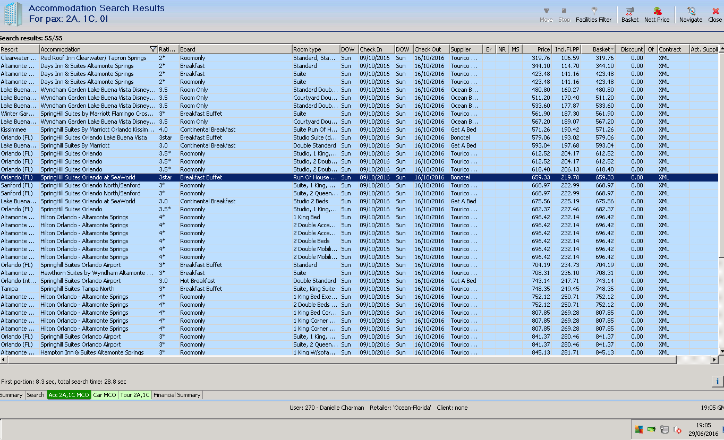Select the Hawthorn Suites by Wyndham Altamonte row

[x=359, y=273]
